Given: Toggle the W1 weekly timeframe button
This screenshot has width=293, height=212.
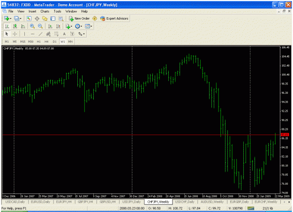Looking at the screenshot, I should tap(63, 41).
